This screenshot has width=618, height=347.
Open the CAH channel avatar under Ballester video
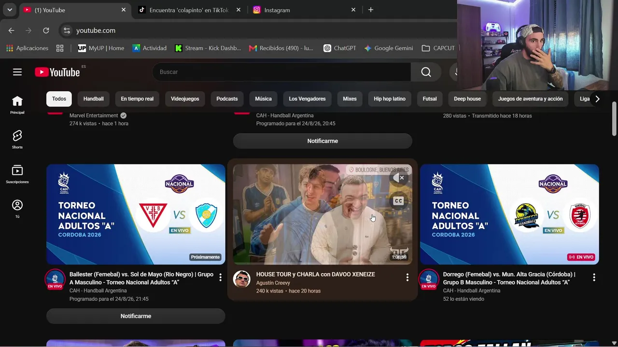pyautogui.click(x=55, y=279)
